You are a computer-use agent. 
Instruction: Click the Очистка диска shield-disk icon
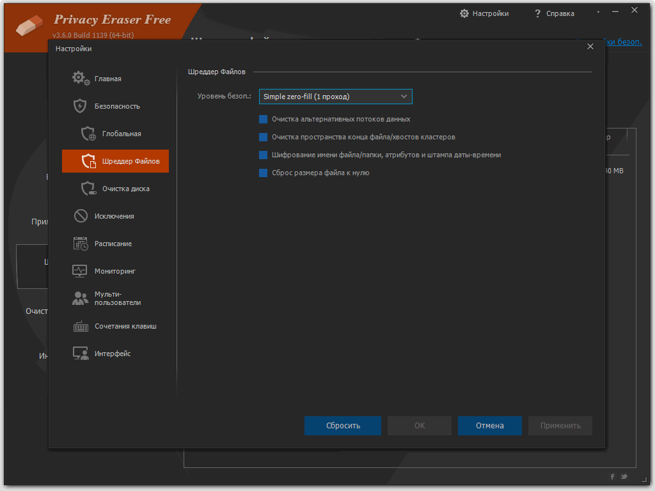(88, 189)
